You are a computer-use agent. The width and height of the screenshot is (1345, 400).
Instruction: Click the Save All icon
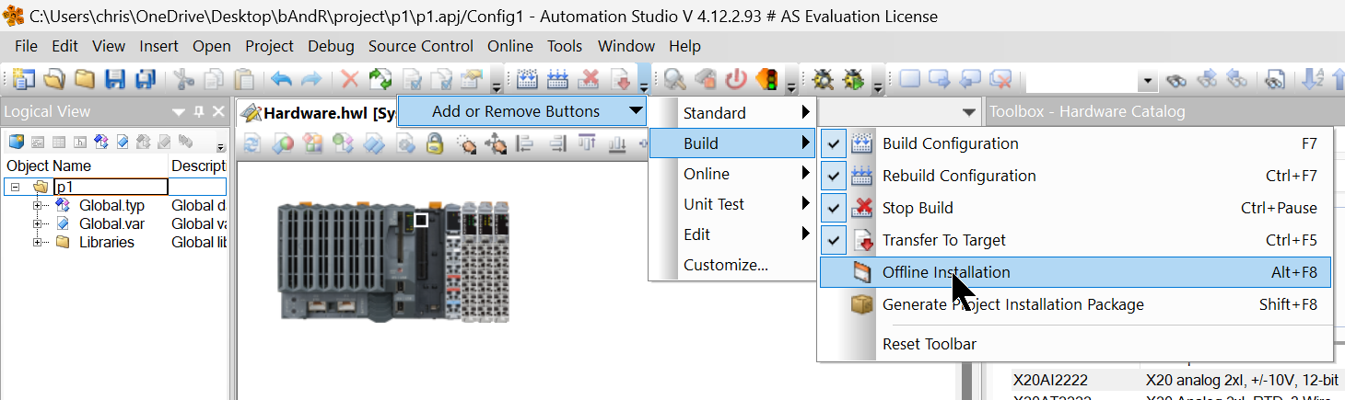pyautogui.click(x=146, y=79)
